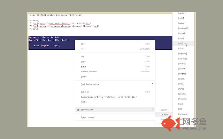
Task: Click Inspect element
Action: click(88, 117)
